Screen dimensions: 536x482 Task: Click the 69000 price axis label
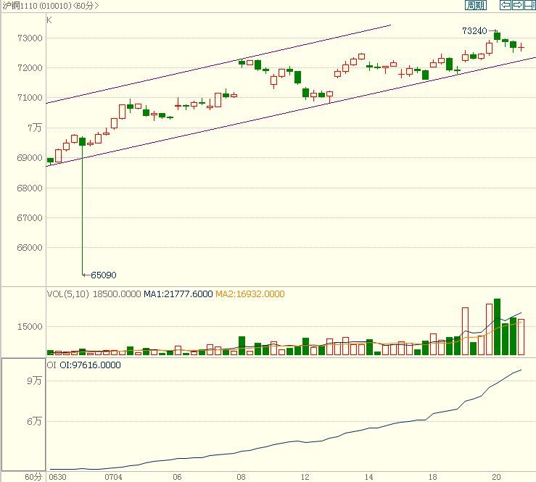[x=30, y=158]
